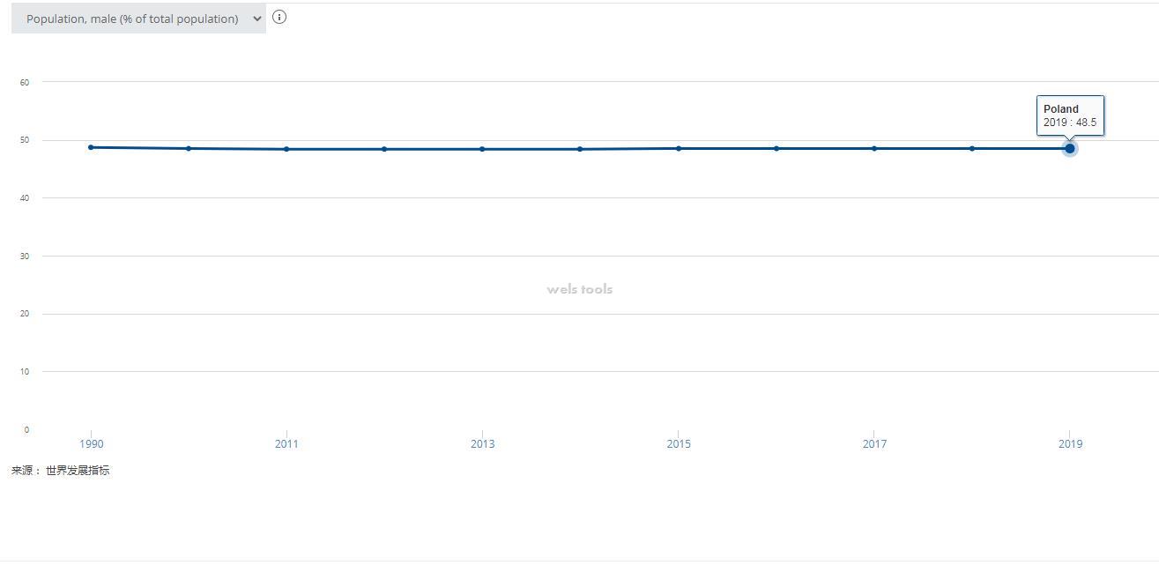Viewport: 1159px width, 580px height.
Task: Click the 2015 x-axis year label
Action: (x=679, y=444)
